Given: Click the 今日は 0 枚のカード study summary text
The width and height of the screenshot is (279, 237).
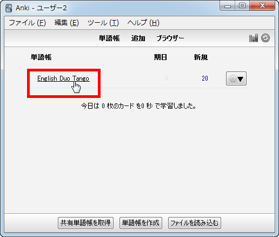Looking at the screenshot, I should 138,106.
